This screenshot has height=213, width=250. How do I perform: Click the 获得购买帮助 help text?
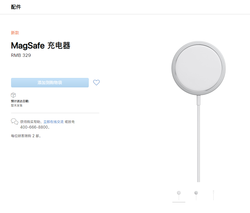[30, 122]
